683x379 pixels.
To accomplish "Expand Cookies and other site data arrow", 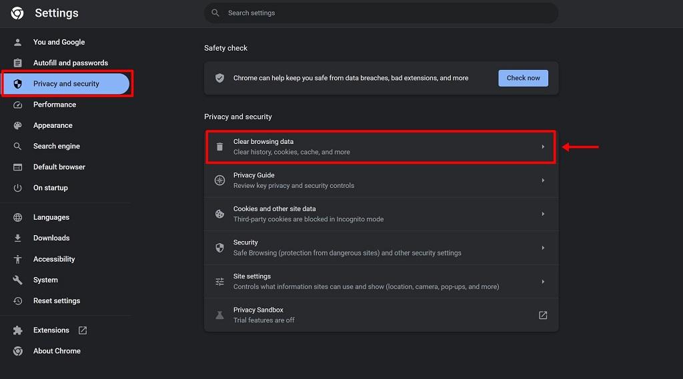I will click(x=543, y=214).
